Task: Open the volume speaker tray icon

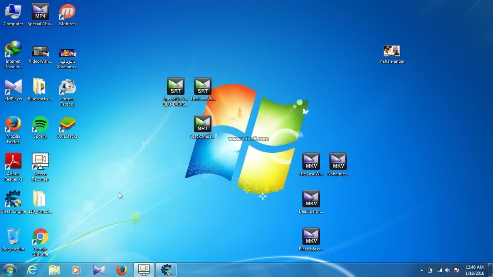Action: (x=448, y=270)
